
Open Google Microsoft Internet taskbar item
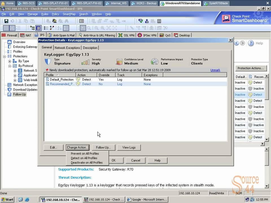(x=147, y=200)
